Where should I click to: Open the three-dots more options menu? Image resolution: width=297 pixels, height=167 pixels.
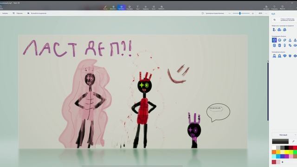[266, 13]
